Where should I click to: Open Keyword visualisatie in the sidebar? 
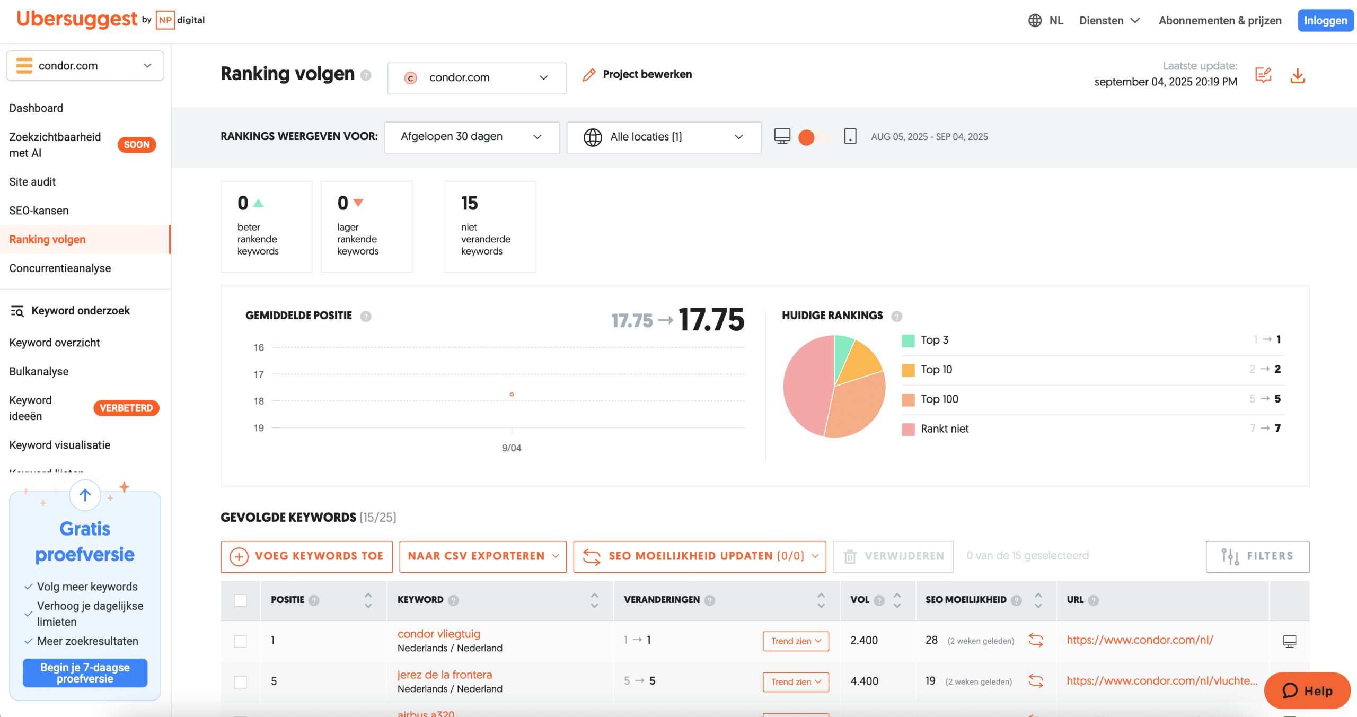(x=60, y=445)
